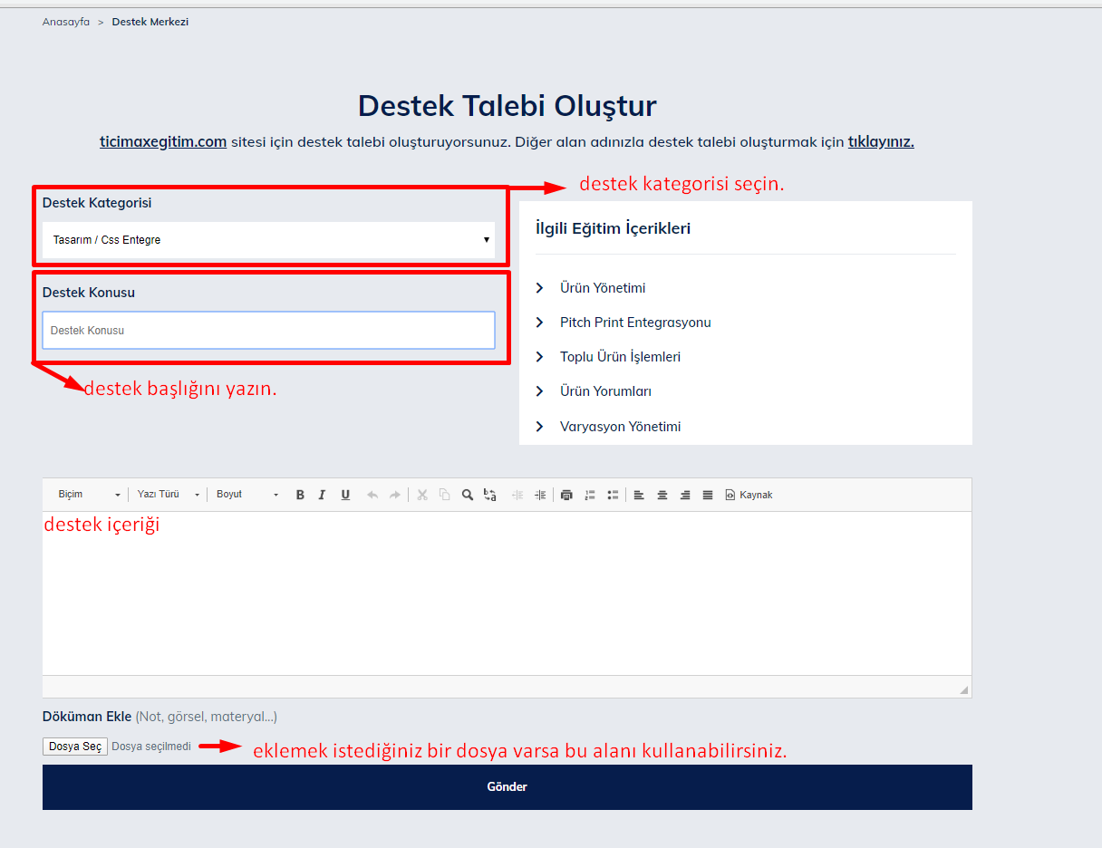Image resolution: width=1102 pixels, height=848 pixels.
Task: Click inside the support content text area
Action: pos(507,593)
